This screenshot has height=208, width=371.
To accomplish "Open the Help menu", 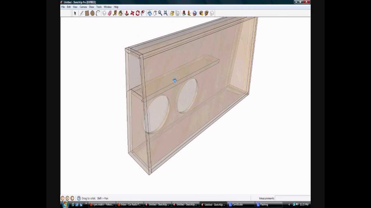I will tap(116, 7).
